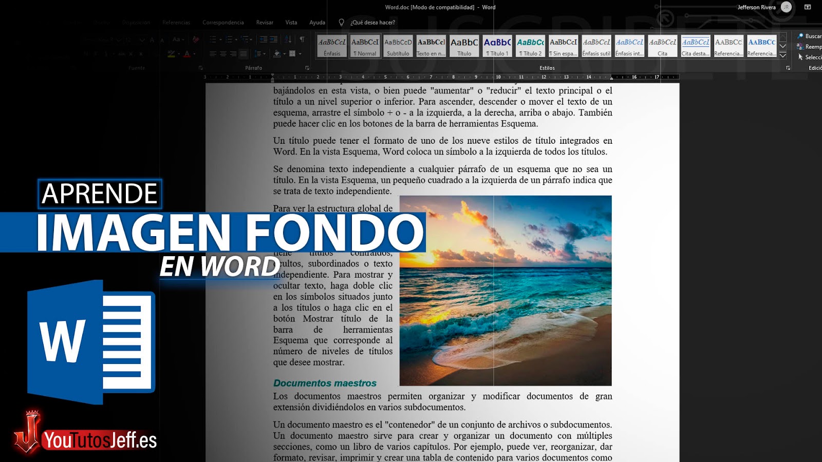Click the ¿Qué desea hacer? search box
The width and height of the screenshot is (822, 462).
tap(372, 23)
